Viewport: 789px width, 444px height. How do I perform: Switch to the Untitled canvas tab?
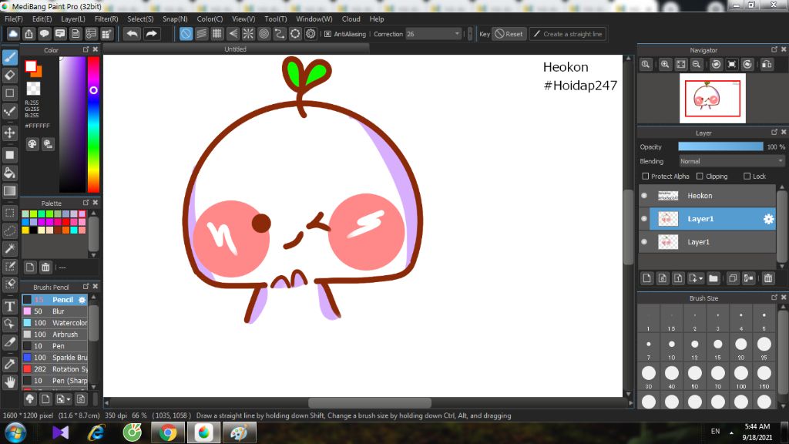point(236,49)
